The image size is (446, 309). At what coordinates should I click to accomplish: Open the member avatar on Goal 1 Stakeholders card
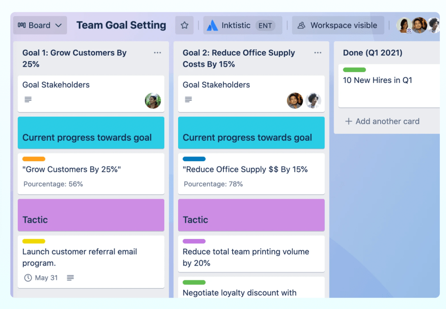pyautogui.click(x=153, y=101)
